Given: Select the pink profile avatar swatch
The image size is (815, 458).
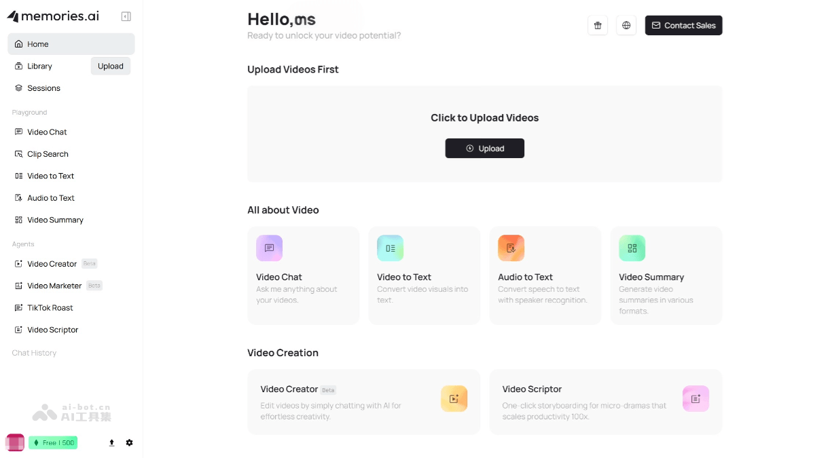Looking at the screenshot, I should (14, 442).
